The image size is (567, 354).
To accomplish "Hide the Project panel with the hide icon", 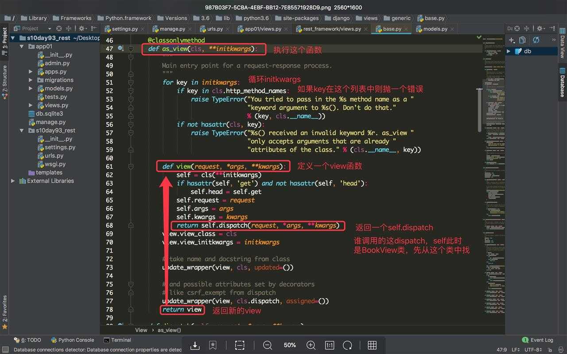I will tap(93, 28).
